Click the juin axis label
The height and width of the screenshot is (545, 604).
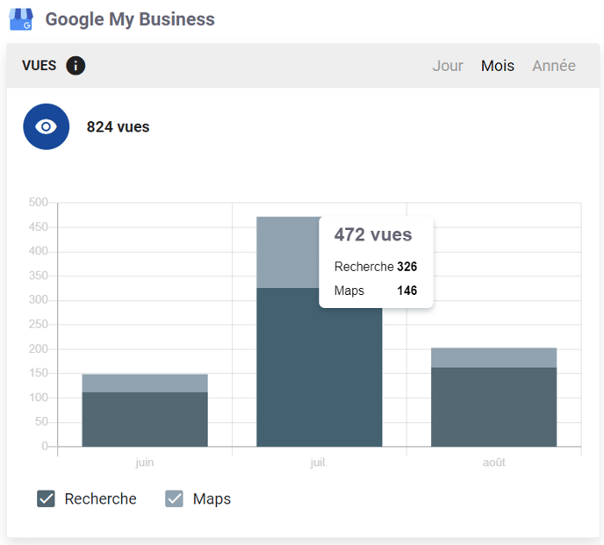[145, 463]
